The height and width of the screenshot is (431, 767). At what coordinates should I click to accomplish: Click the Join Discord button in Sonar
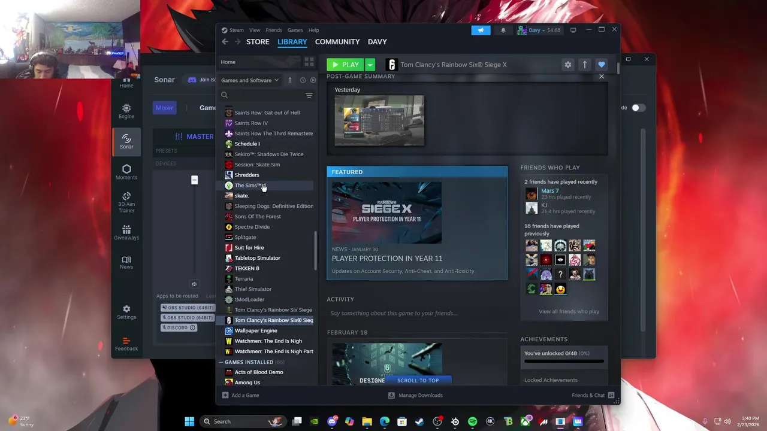(x=202, y=80)
